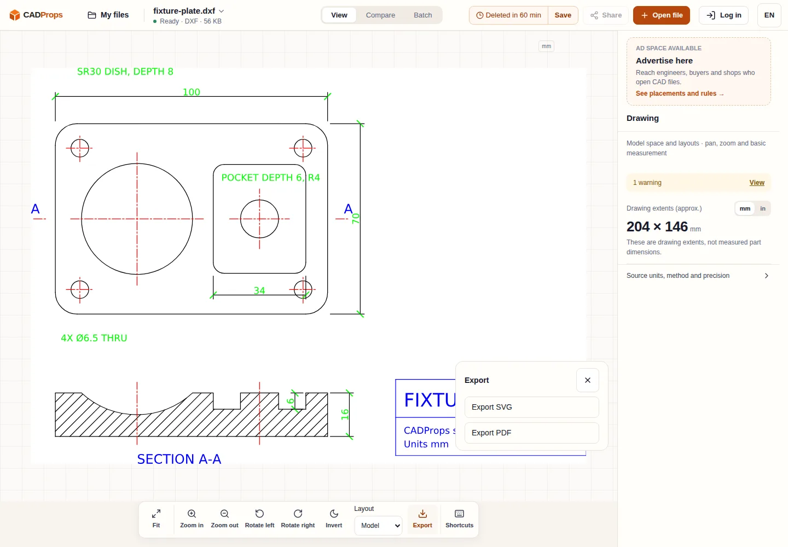
Task: Close the Export popup
Action: point(588,380)
